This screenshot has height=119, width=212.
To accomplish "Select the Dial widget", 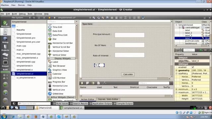I will click(54, 39).
